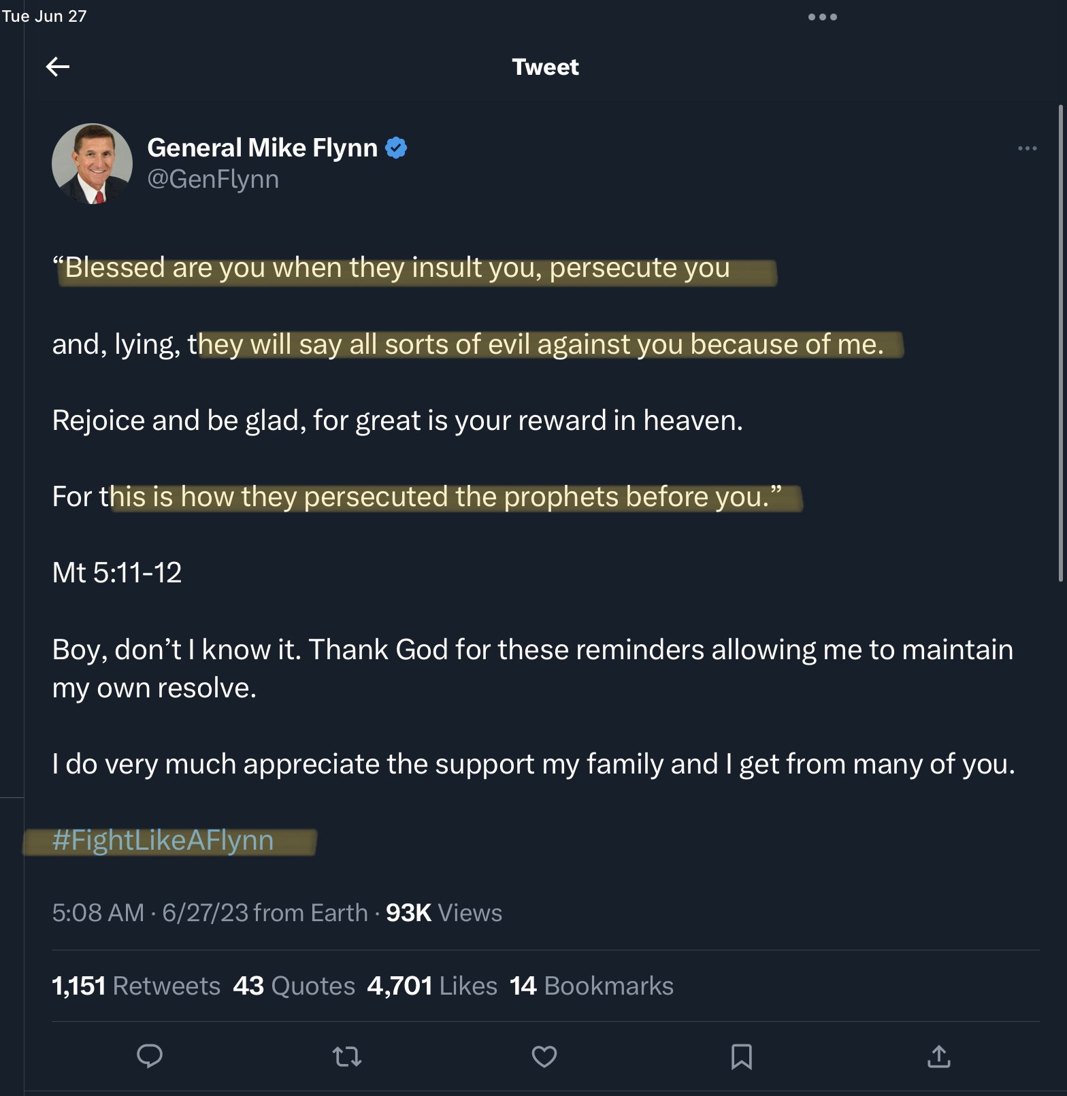Tap the blue verified badge
Viewport: 1067px width, 1096px height.
396,148
